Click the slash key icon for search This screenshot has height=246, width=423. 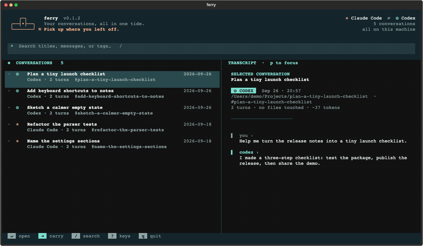click(76, 236)
